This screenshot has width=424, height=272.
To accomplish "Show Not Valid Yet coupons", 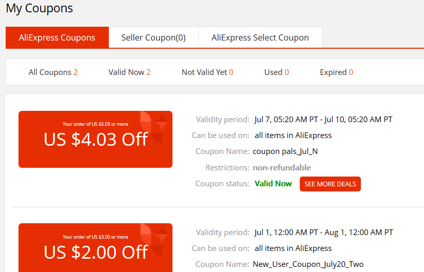I will pos(207,72).
